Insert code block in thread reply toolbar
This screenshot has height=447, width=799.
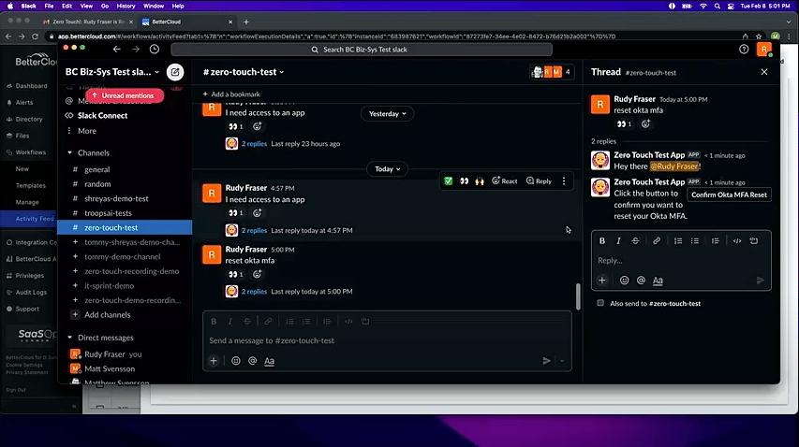(754, 241)
